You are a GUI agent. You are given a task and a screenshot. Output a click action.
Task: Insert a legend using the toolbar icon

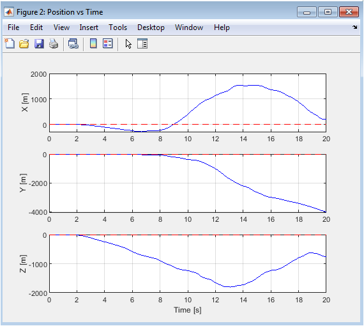pyautogui.click(x=108, y=43)
